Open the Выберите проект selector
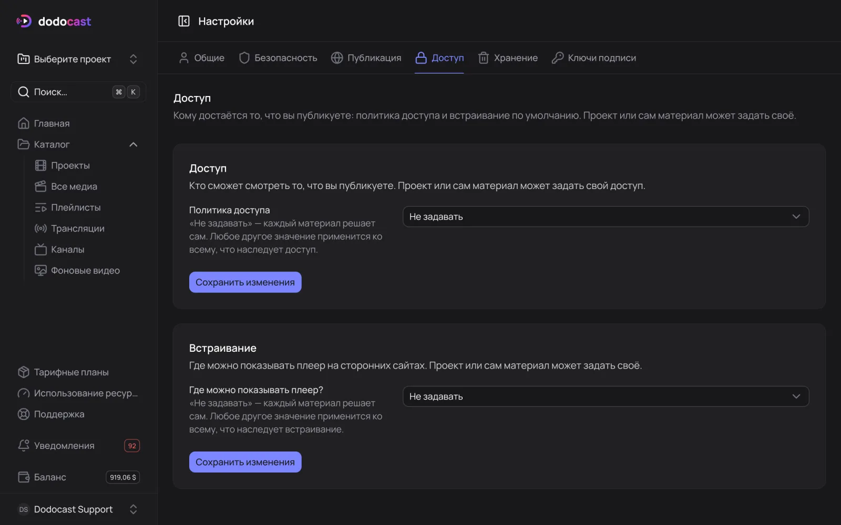Viewport: 841px width, 525px height. [x=78, y=59]
